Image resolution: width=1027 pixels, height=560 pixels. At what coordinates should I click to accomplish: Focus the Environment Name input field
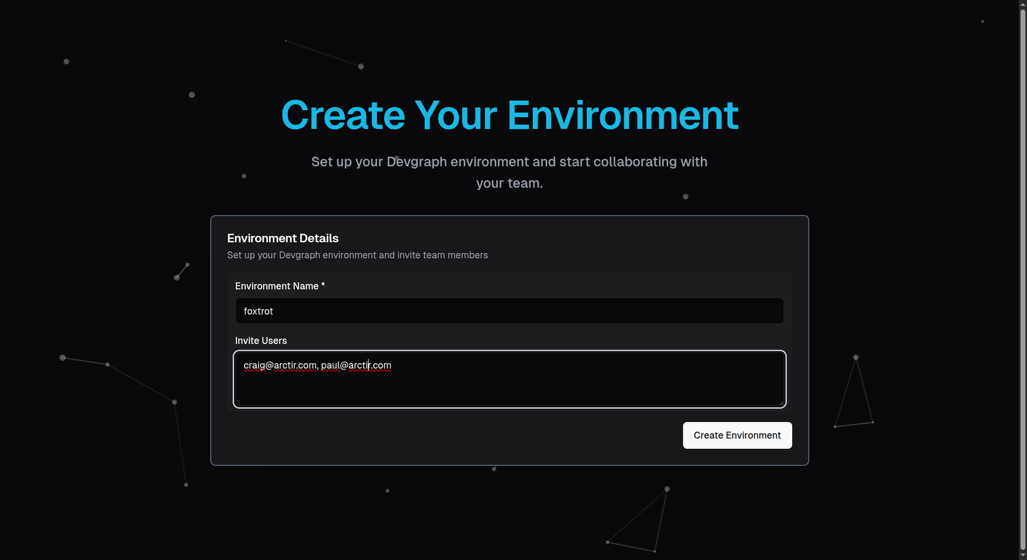[508, 311]
